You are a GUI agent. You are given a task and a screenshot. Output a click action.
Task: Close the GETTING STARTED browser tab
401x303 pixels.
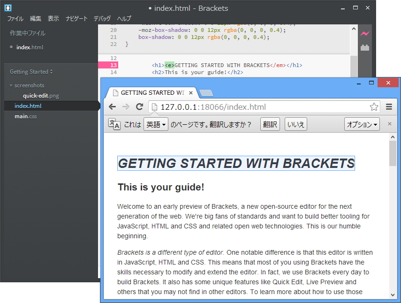pos(191,93)
